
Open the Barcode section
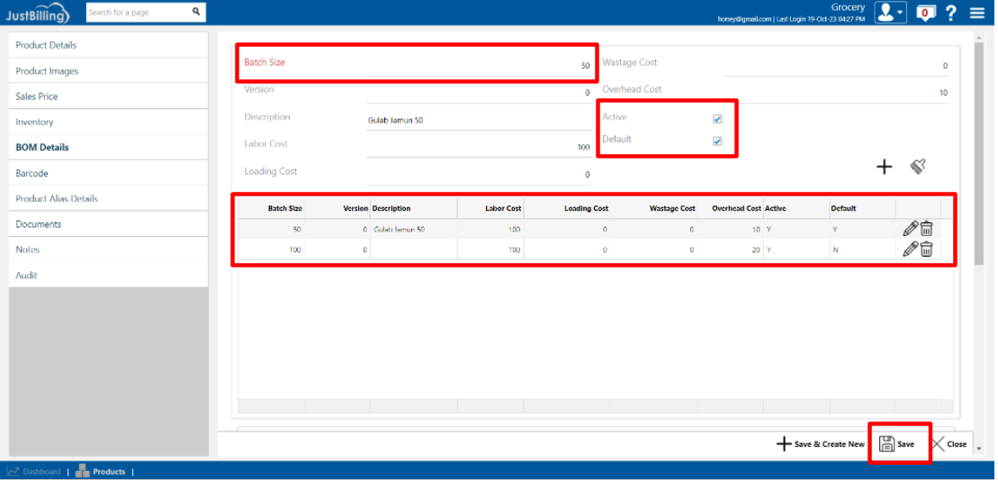(x=31, y=173)
